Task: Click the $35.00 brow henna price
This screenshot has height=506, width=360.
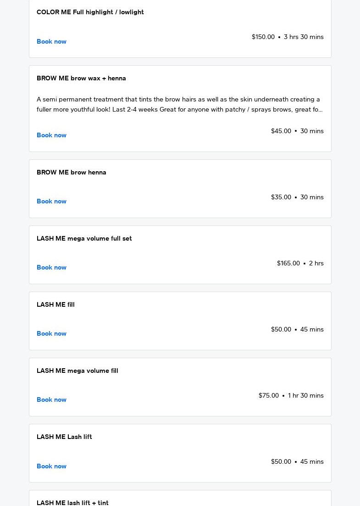Action: 281,197
